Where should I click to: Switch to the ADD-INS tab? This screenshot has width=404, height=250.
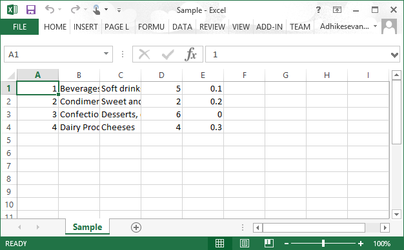(x=269, y=27)
